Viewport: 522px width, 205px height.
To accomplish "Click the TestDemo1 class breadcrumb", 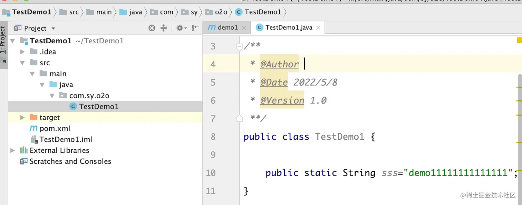I will click(258, 12).
